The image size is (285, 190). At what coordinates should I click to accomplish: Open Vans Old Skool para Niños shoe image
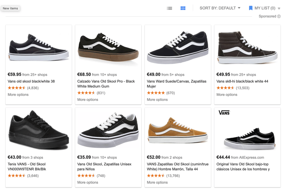point(108,130)
